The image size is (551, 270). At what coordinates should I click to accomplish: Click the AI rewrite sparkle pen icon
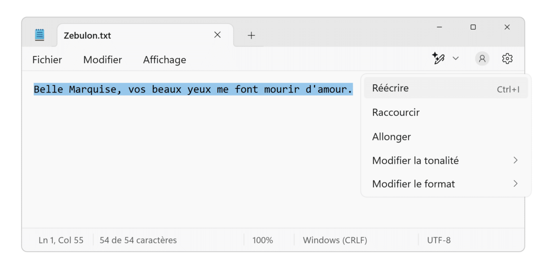pos(438,59)
